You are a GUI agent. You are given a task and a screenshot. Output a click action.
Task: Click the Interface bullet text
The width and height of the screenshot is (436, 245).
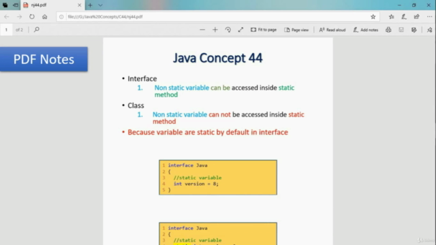tap(142, 79)
